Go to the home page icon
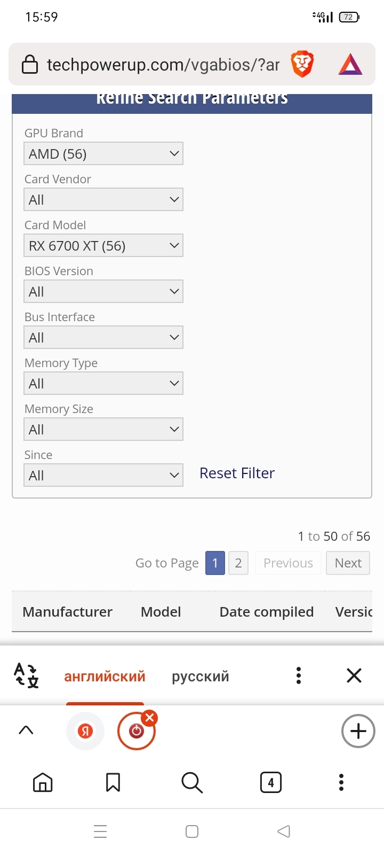Image resolution: width=384 pixels, height=855 pixels. click(43, 782)
